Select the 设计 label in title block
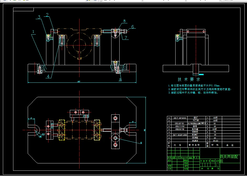247x177 pixels. 170,161
